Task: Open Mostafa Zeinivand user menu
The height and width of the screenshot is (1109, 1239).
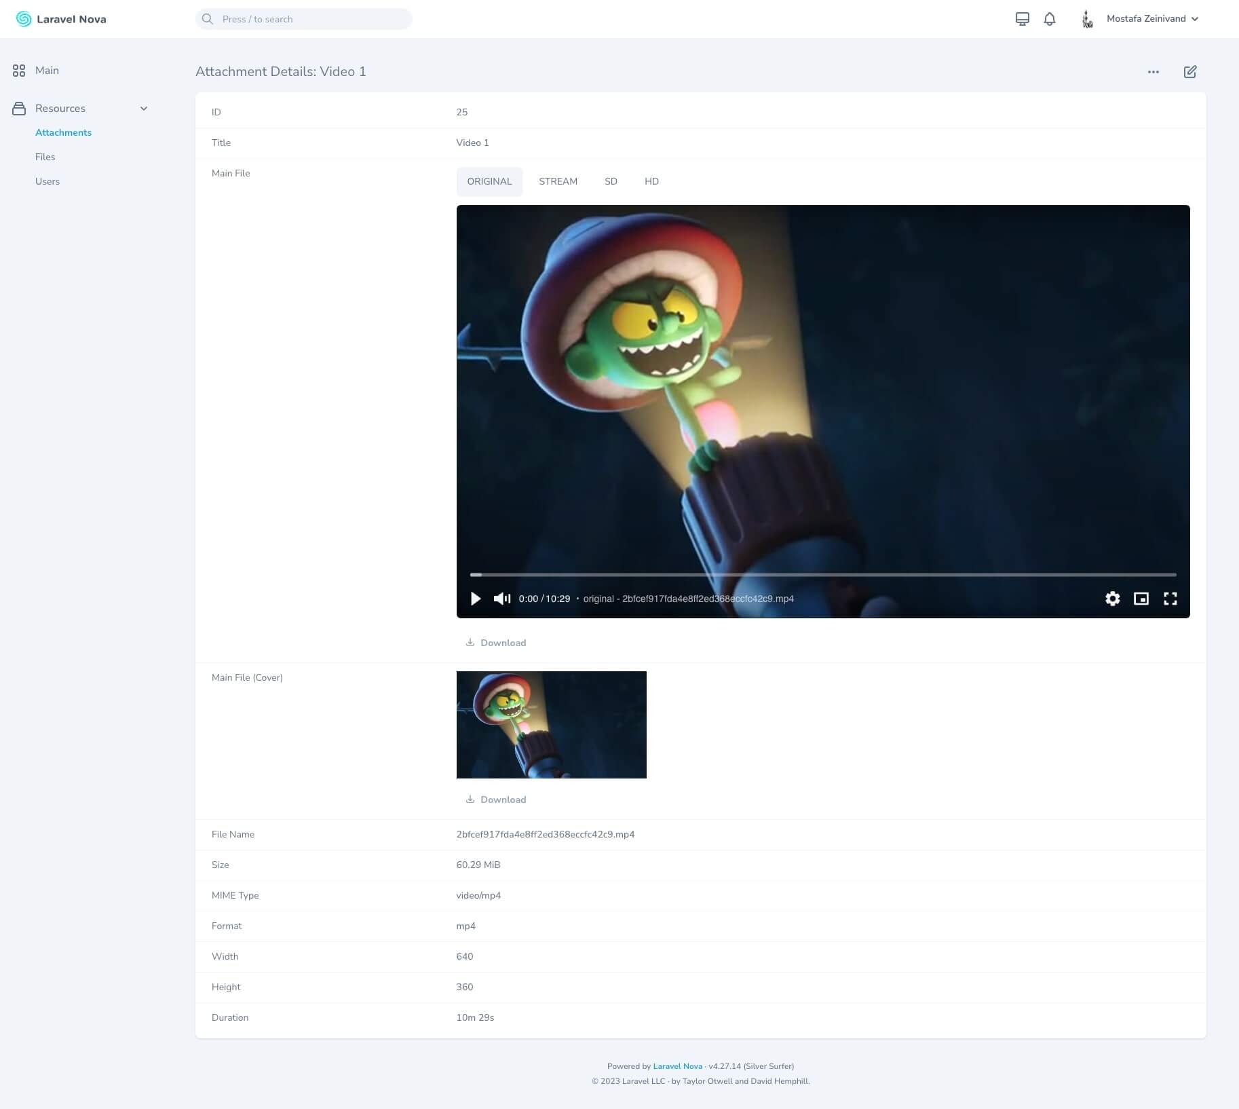Action: [x=1151, y=19]
